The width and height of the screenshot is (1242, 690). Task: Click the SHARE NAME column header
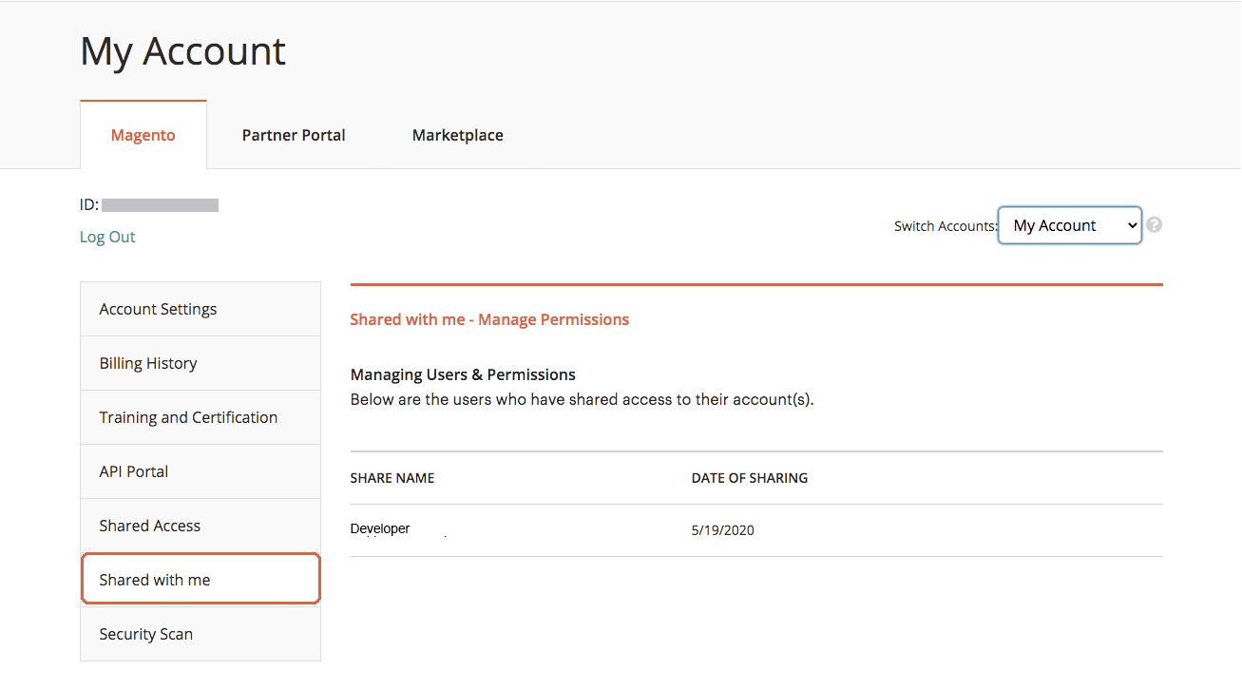tap(392, 478)
